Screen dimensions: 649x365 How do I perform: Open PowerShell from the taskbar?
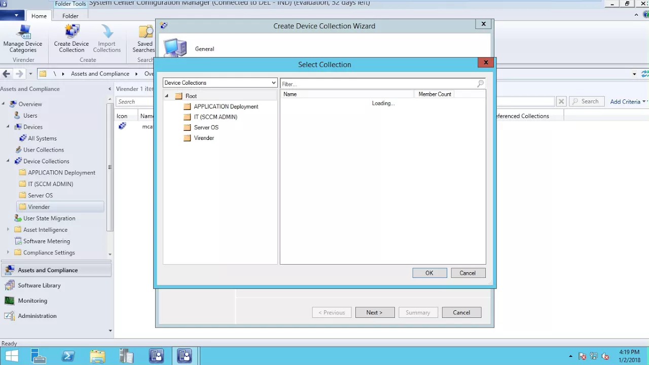pos(68,356)
